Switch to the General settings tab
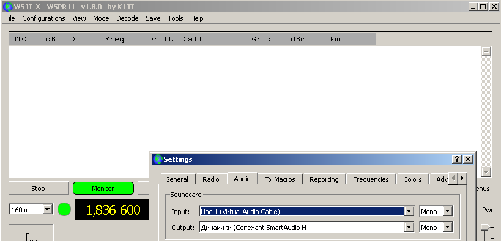The height and width of the screenshot is (241, 501). click(177, 179)
